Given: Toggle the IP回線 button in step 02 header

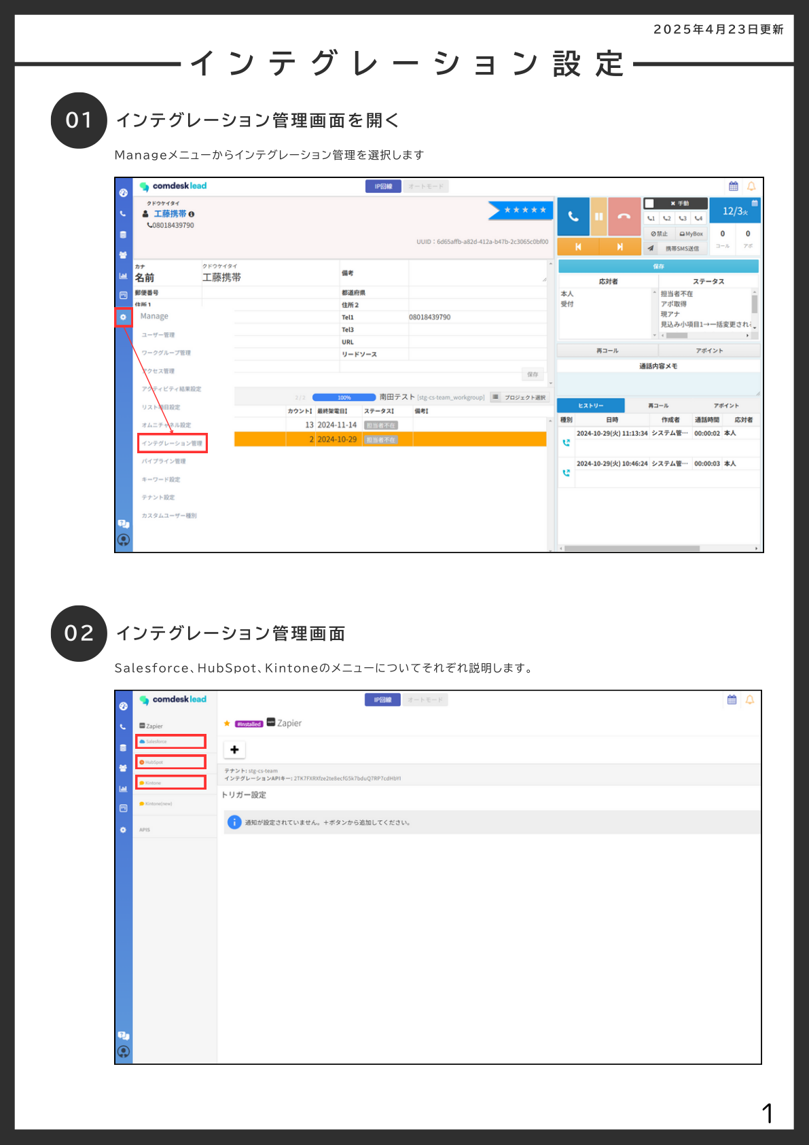Looking at the screenshot, I should click(x=382, y=700).
